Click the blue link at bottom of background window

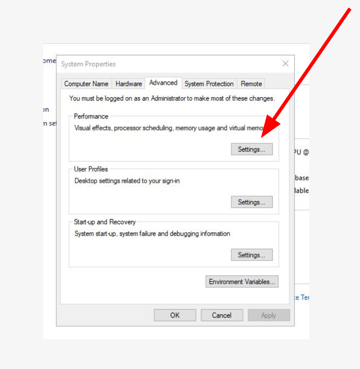pyautogui.click(x=302, y=297)
